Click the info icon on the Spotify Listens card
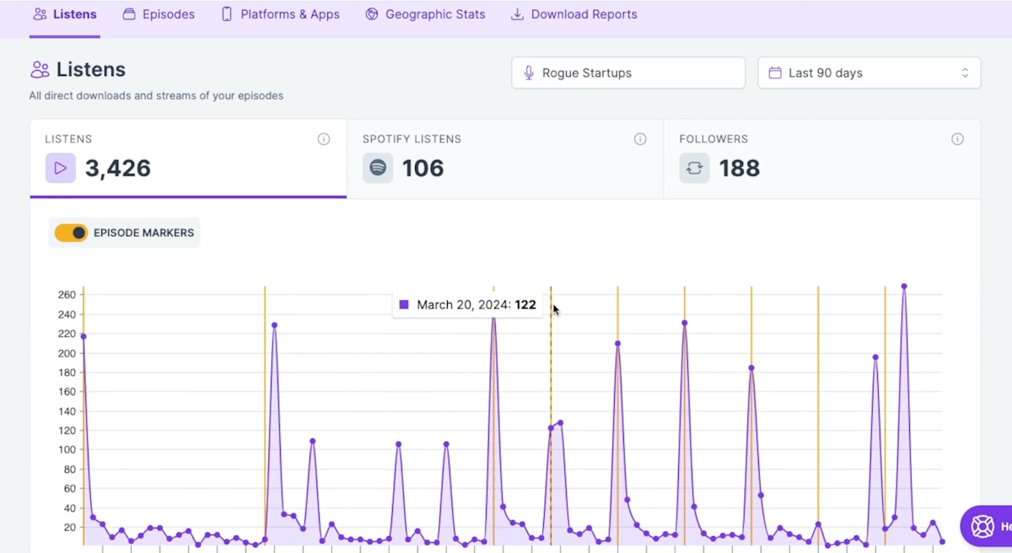Viewport: 1012px width, 553px height. pos(640,139)
